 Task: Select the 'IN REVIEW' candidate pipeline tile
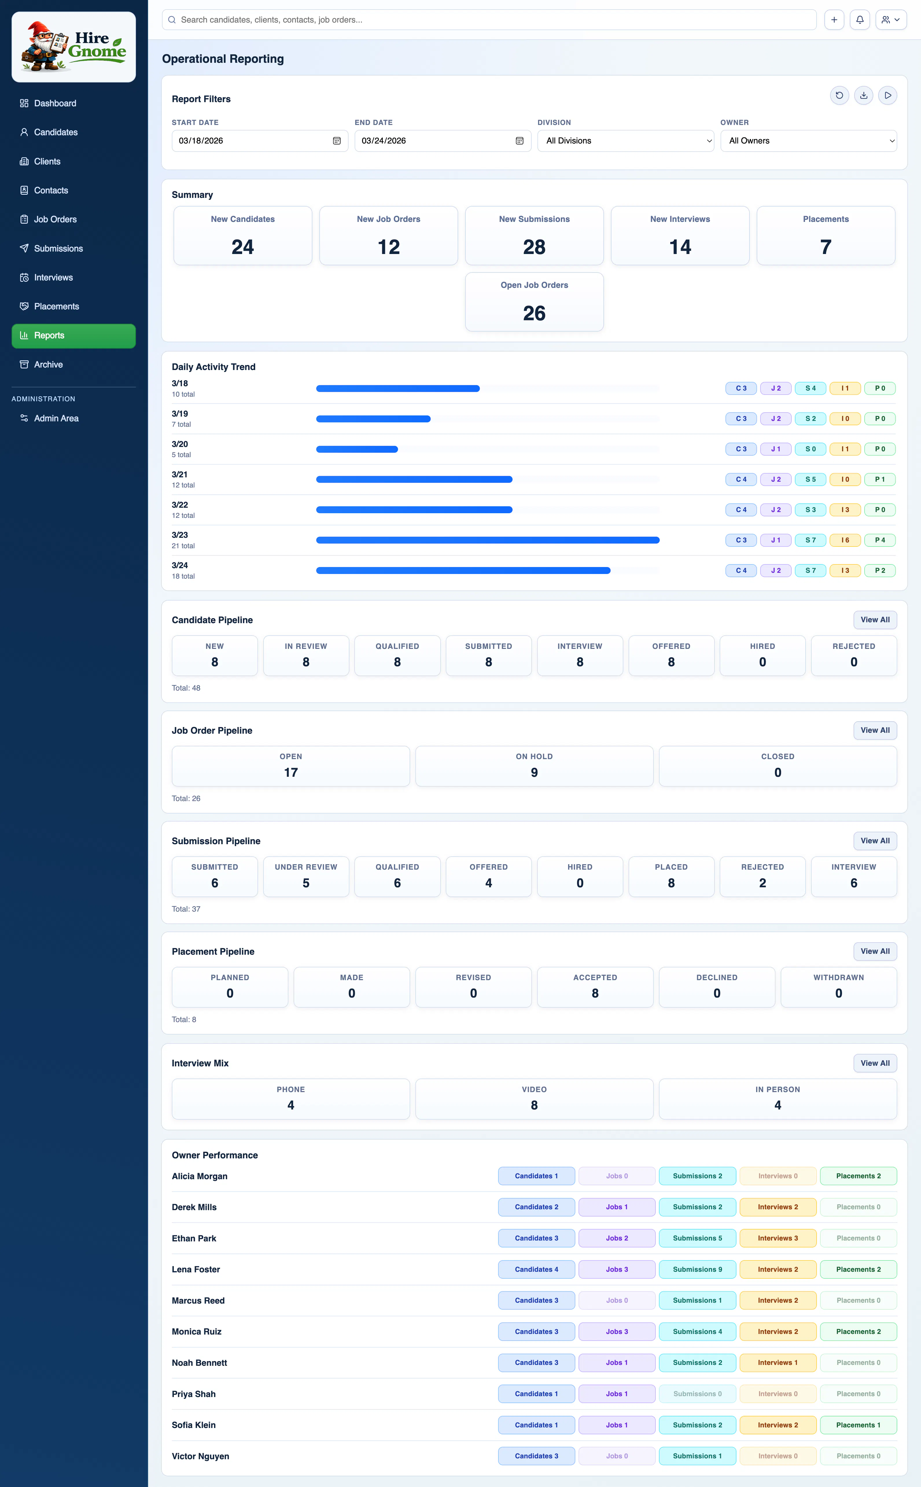[x=306, y=656]
